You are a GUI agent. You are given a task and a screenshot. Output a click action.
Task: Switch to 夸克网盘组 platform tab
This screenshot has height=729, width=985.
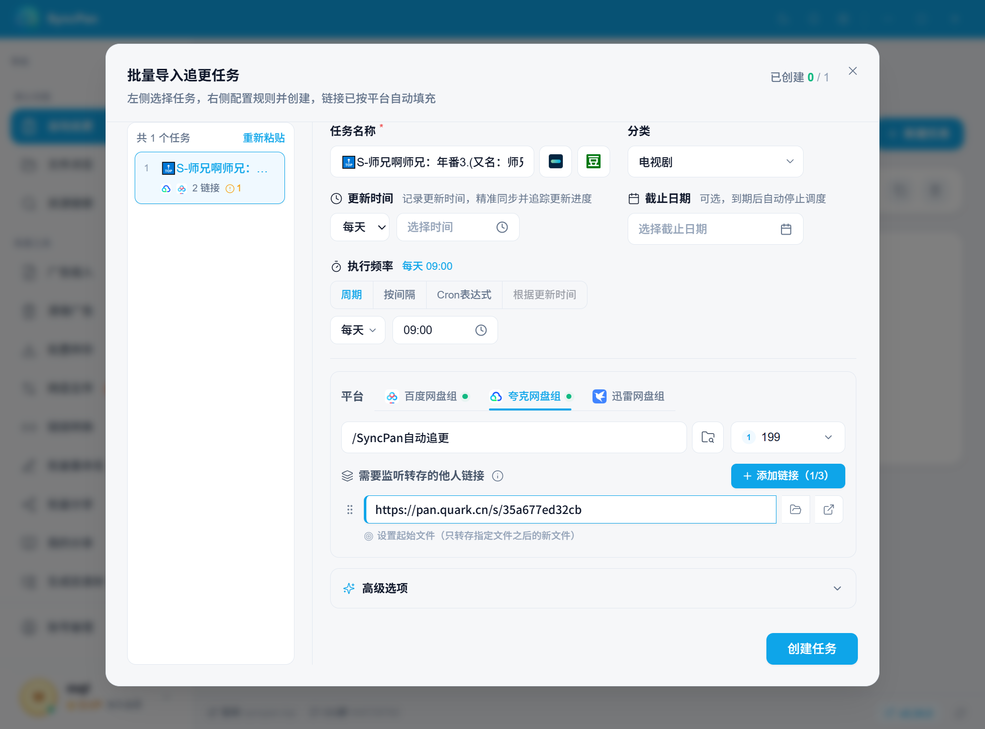pyautogui.click(x=530, y=396)
